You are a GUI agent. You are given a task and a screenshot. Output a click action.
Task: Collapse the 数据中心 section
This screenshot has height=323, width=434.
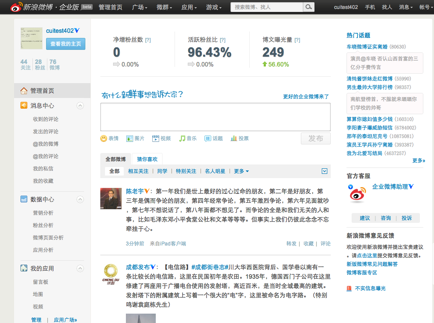80,199
